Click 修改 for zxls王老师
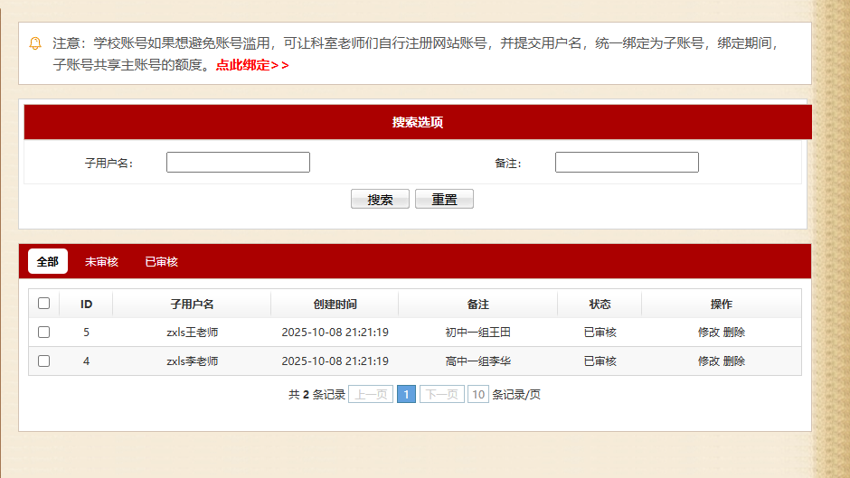Screen dimensions: 850x478 tap(709, 333)
